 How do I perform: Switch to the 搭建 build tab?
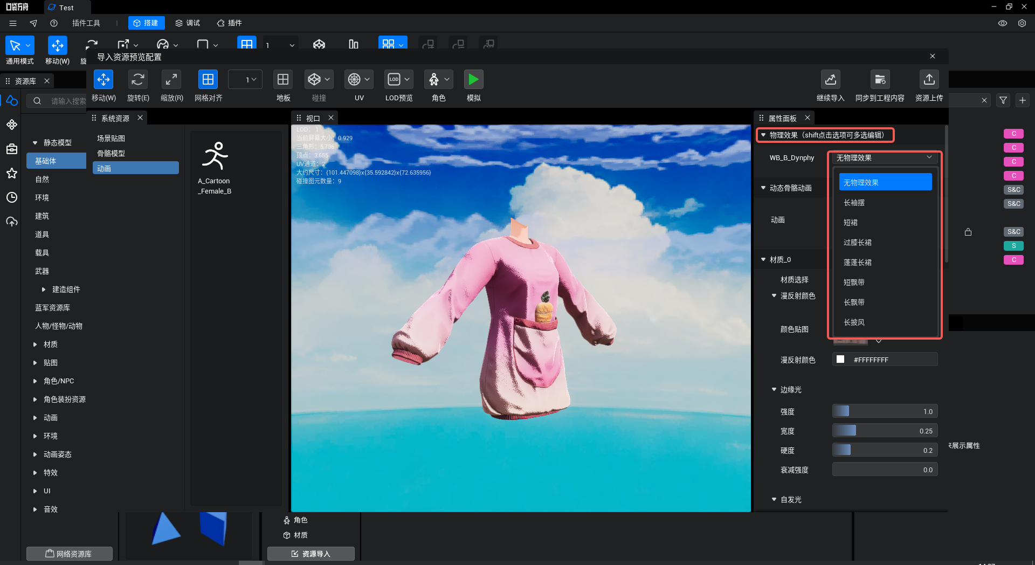146,23
